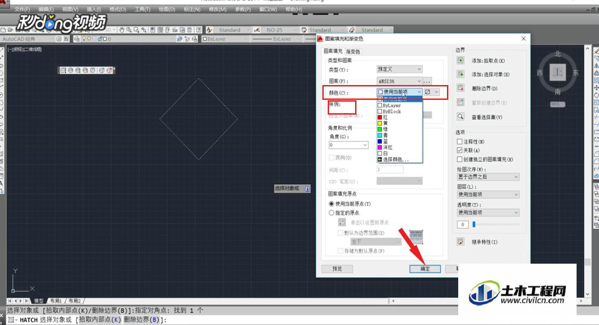Enable the Annotative (注释性) checkbox
The width and height of the screenshot is (599, 325).
460,141
